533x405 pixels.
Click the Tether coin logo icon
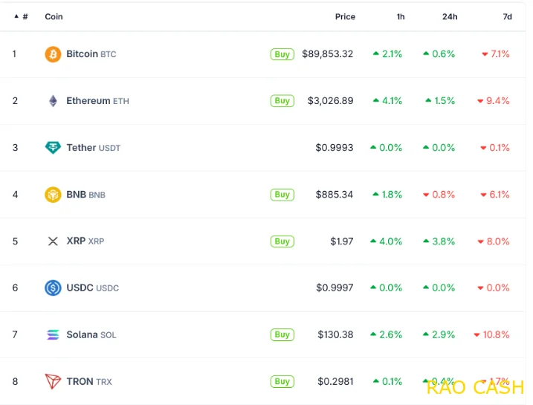(53, 148)
